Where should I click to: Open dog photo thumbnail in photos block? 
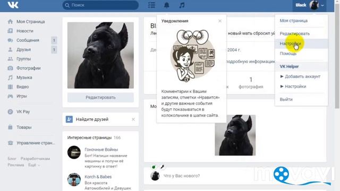pyautogui.click(x=235, y=135)
